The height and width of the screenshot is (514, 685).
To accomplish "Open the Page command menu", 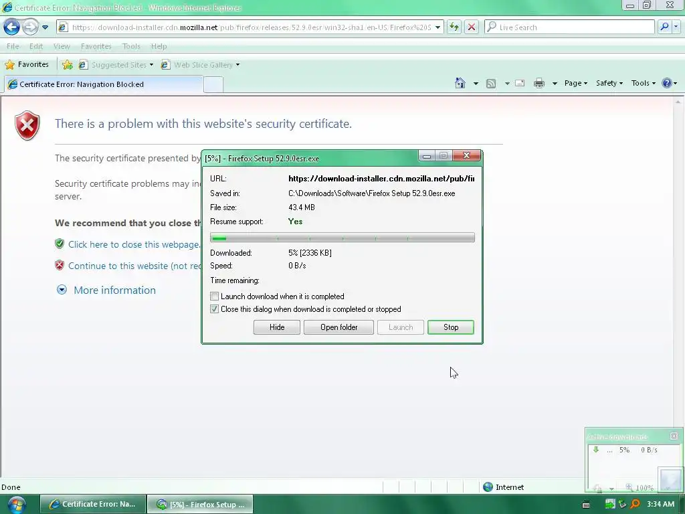I will [576, 83].
